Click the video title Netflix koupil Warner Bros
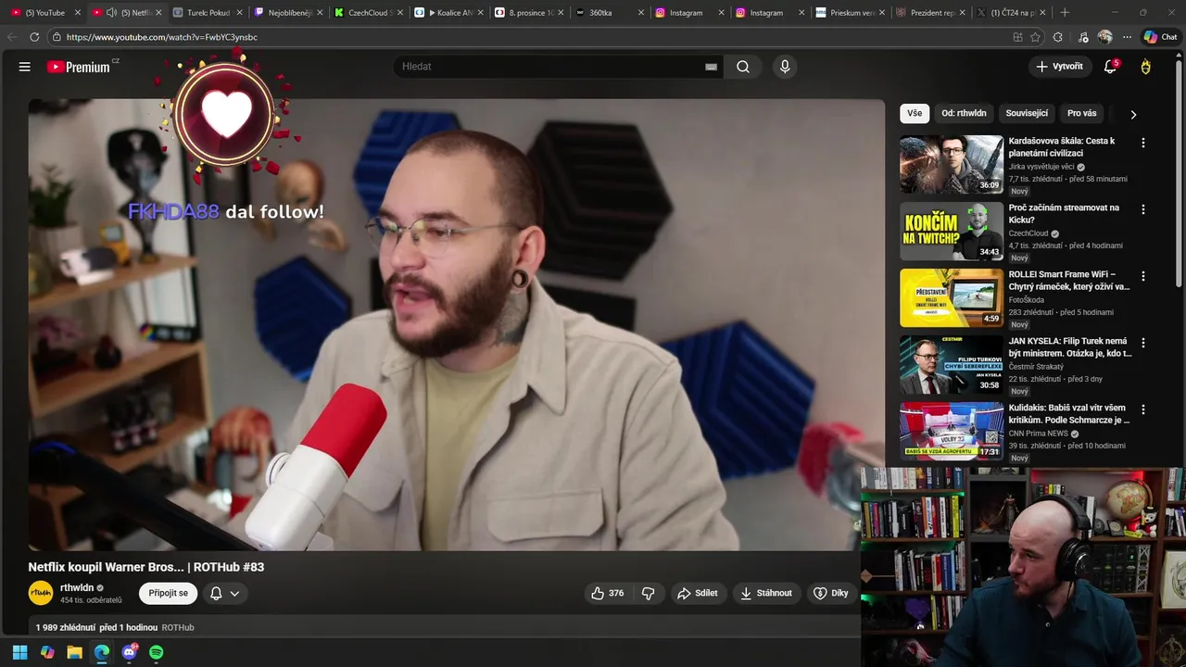Image resolution: width=1186 pixels, height=667 pixels. (x=146, y=567)
